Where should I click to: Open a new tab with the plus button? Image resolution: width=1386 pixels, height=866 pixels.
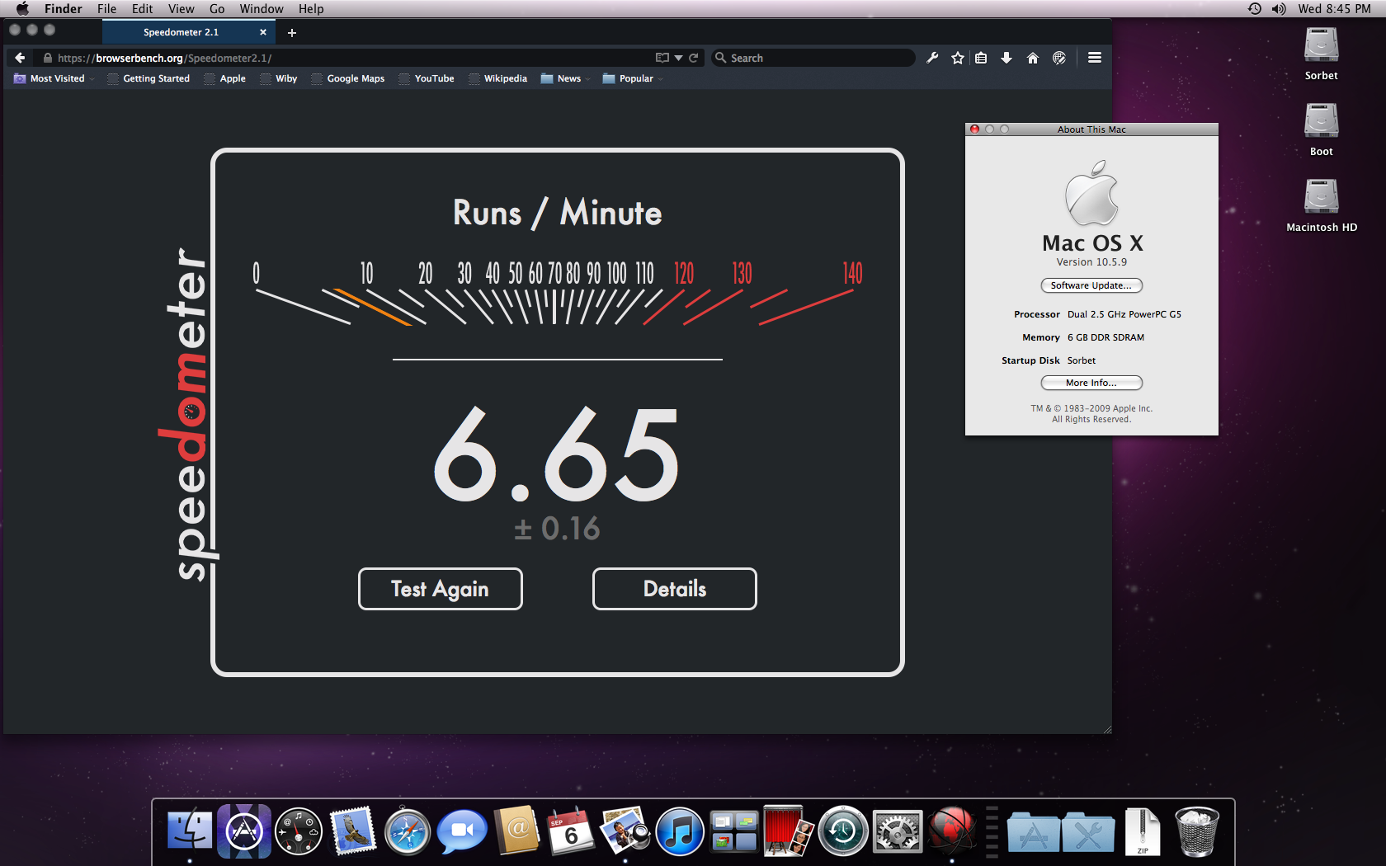(x=291, y=33)
